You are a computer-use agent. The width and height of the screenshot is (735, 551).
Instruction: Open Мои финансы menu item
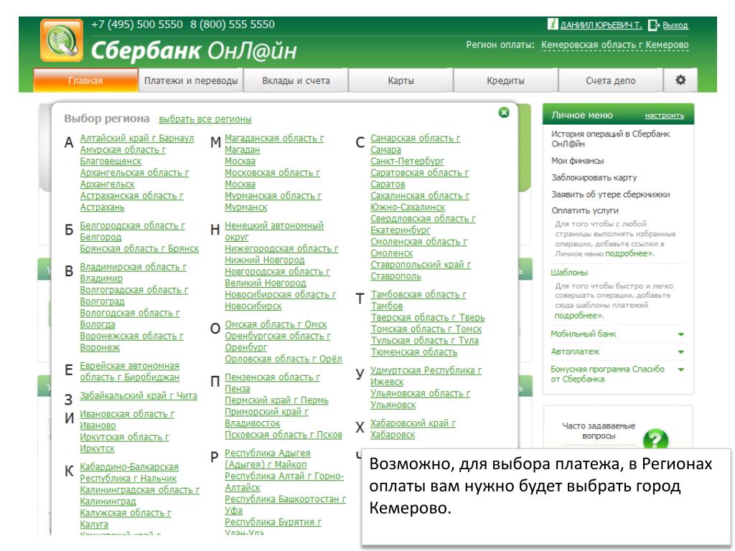point(578,161)
